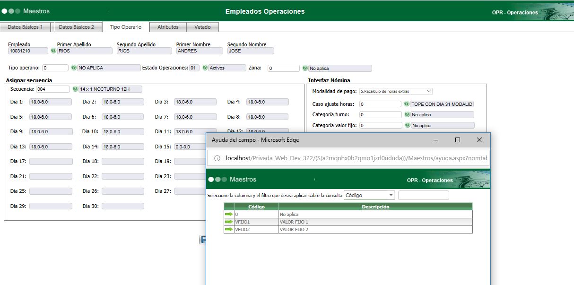Screen dimensions: 574x285
Task: Click the Secuencia input field
Action: click(53, 89)
